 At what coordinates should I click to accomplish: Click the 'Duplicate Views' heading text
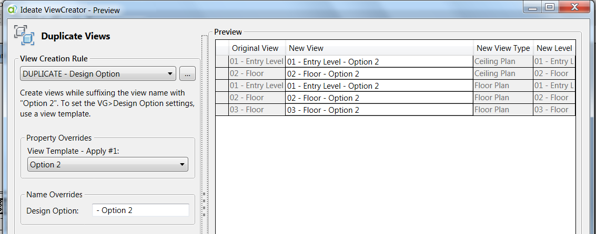tap(76, 36)
